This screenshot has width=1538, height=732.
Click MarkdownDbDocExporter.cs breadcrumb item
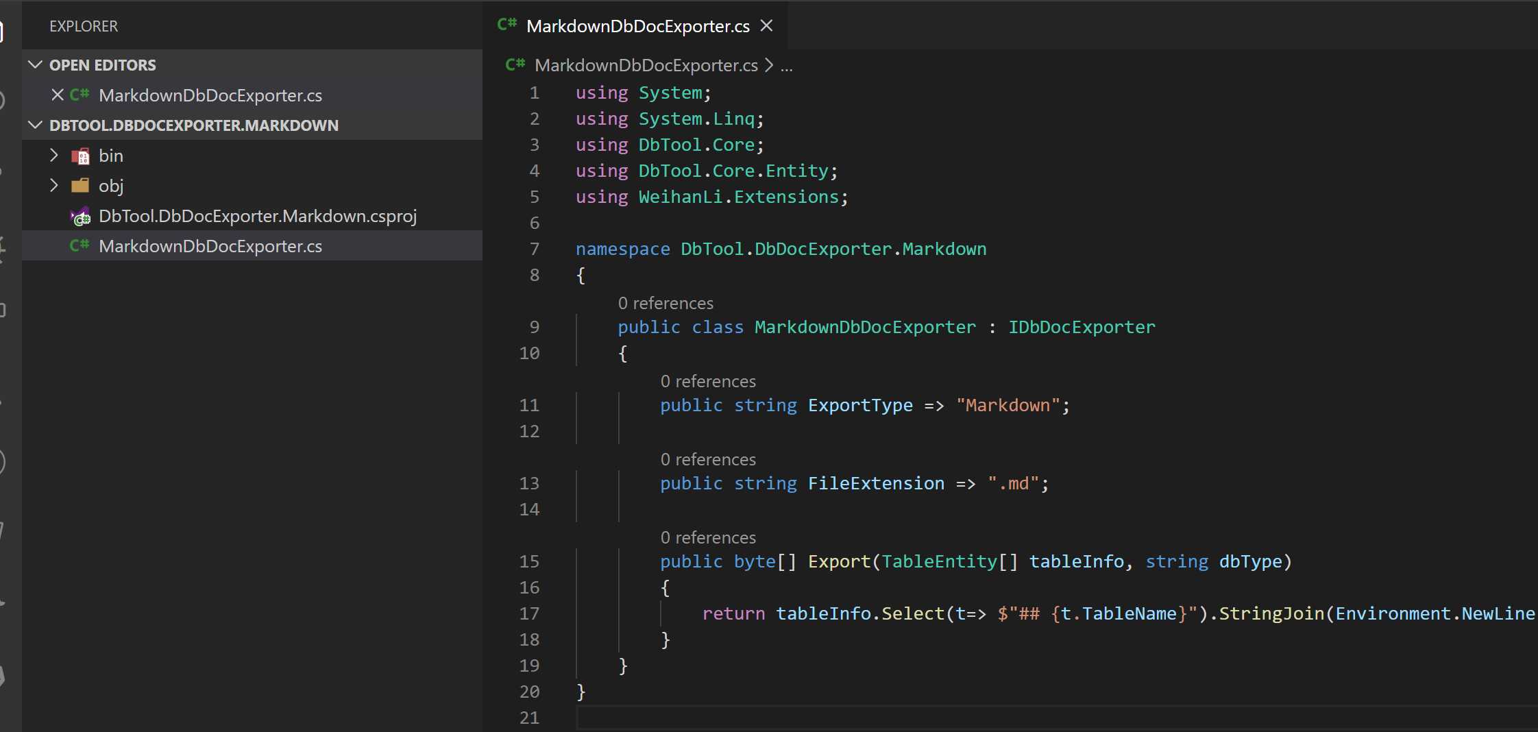click(646, 65)
